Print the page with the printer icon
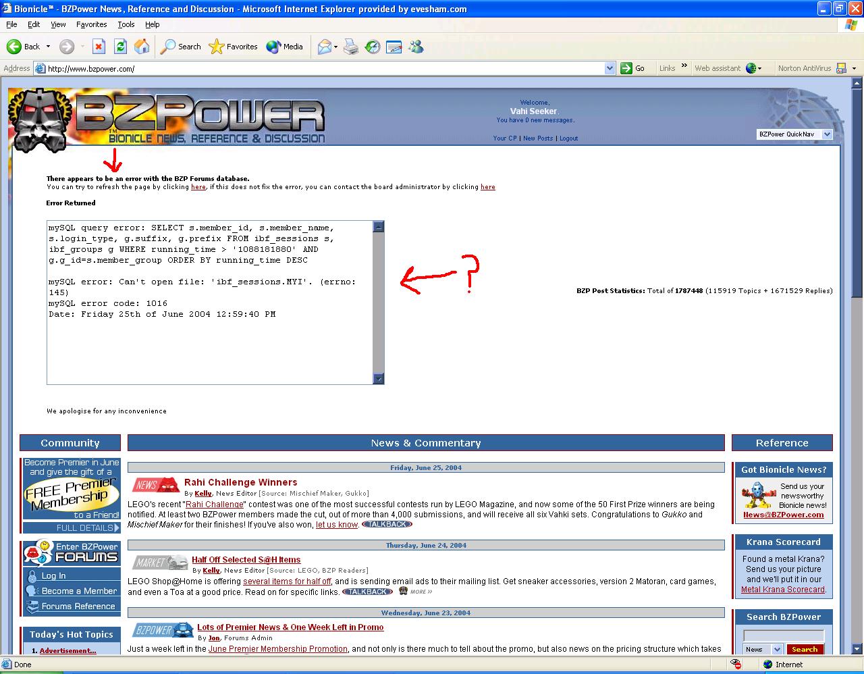The image size is (864, 674). 351,47
